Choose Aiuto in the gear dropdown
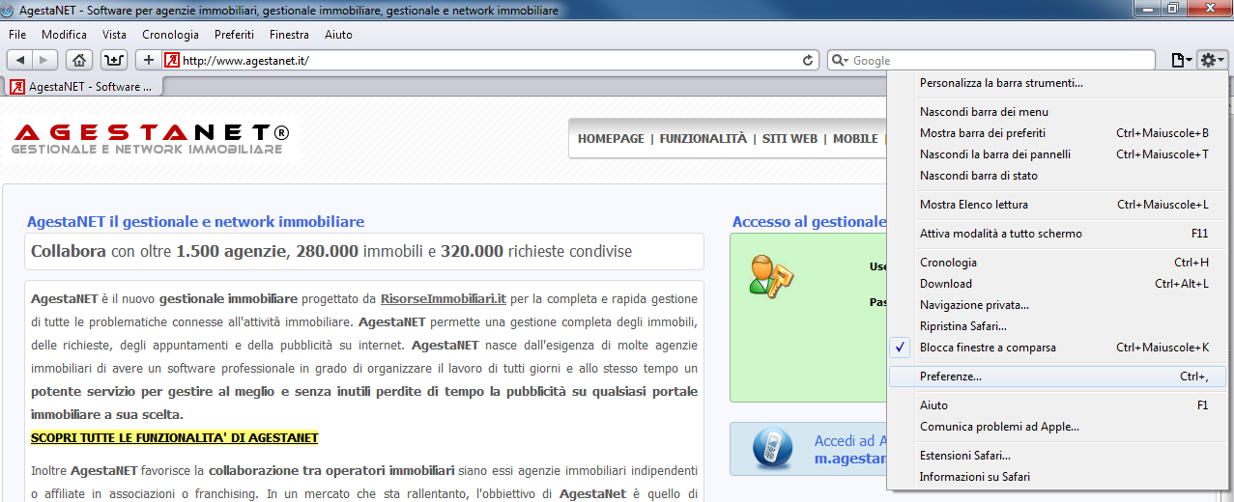The image size is (1234, 502). click(1057, 405)
